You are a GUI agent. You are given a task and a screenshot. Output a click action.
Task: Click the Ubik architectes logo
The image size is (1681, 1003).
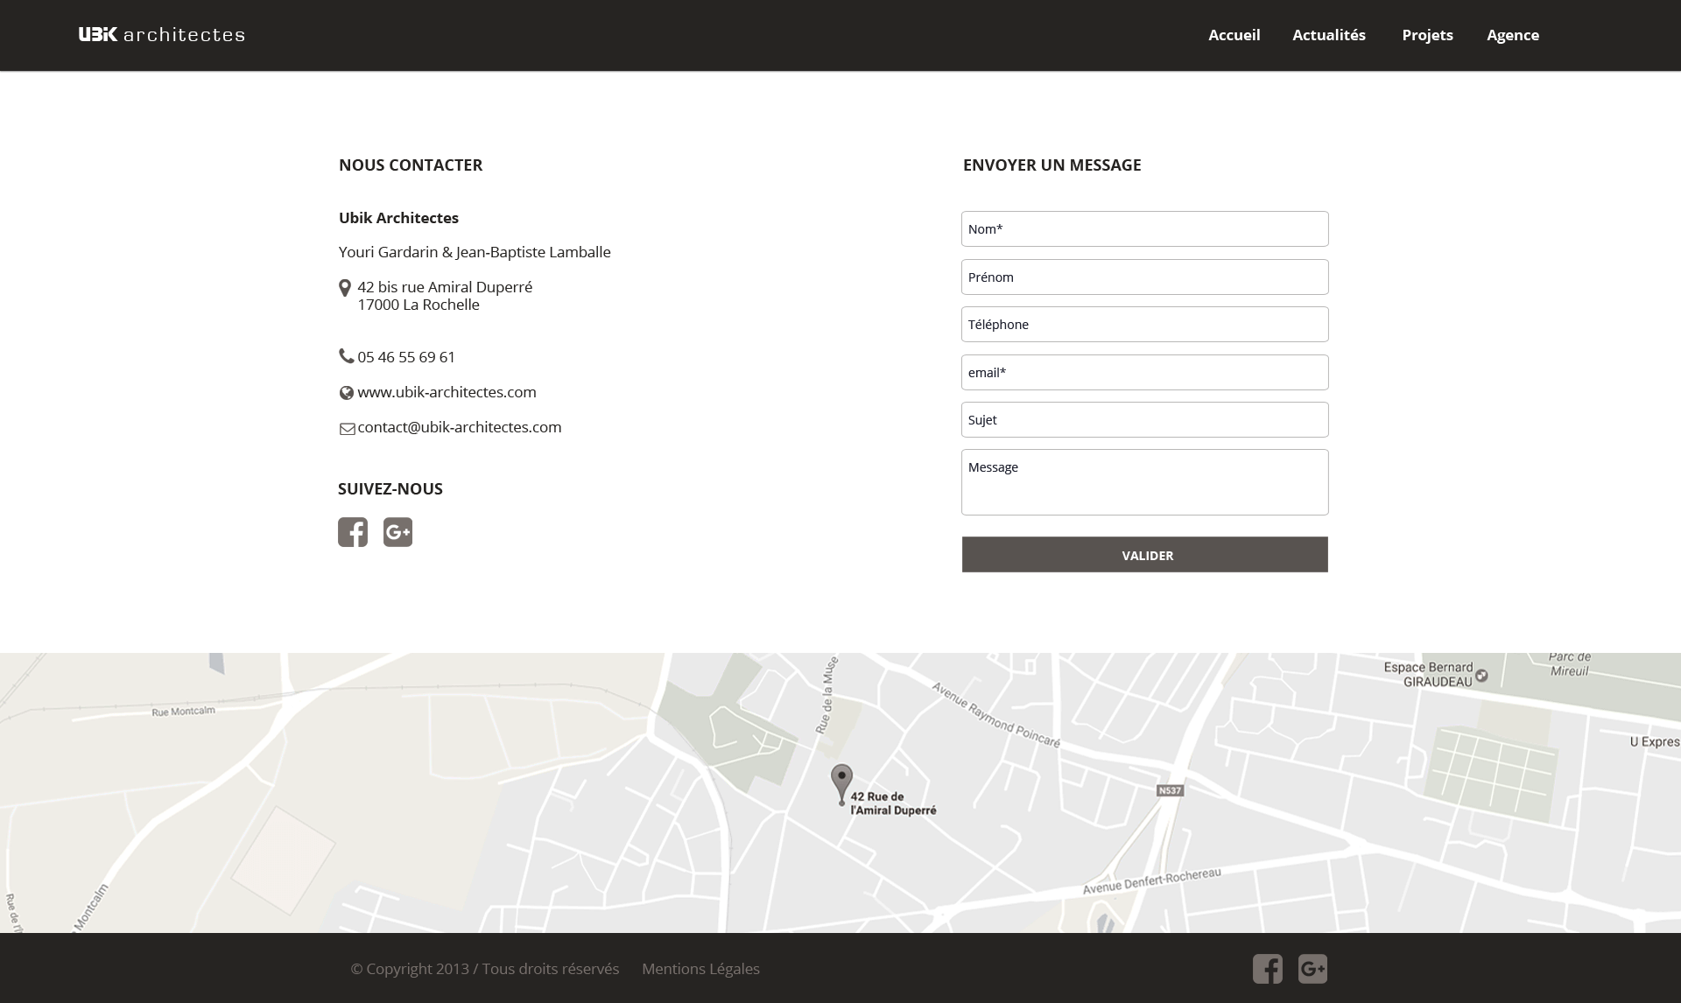161,35
